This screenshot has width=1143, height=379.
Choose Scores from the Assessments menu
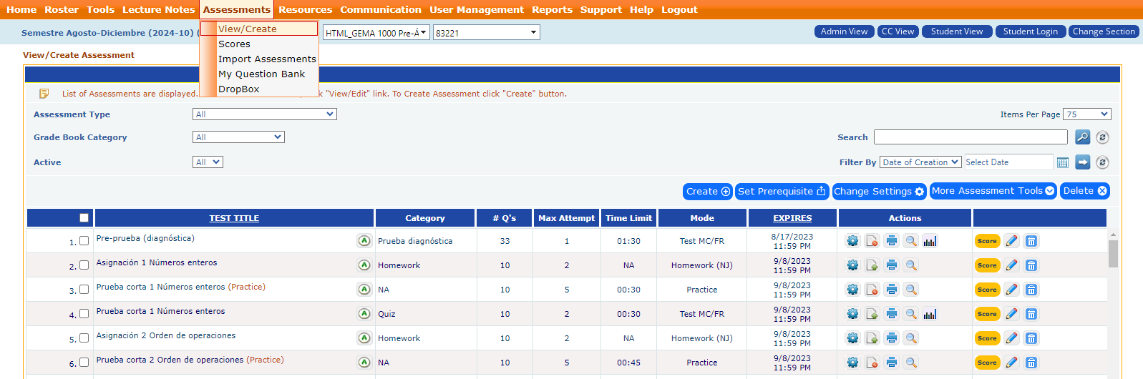234,44
